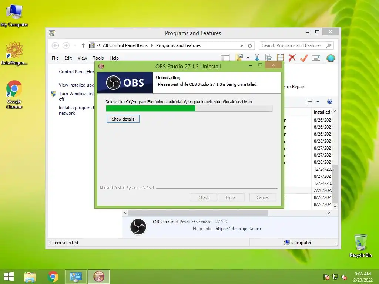Click the search magnifier icon
Viewport: 379px width, 284px height.
tap(328, 45)
